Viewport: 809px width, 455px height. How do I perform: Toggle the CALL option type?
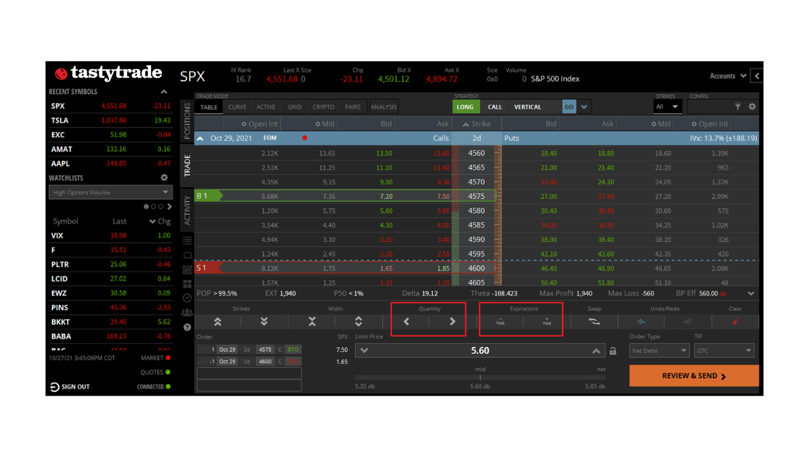pyautogui.click(x=495, y=107)
